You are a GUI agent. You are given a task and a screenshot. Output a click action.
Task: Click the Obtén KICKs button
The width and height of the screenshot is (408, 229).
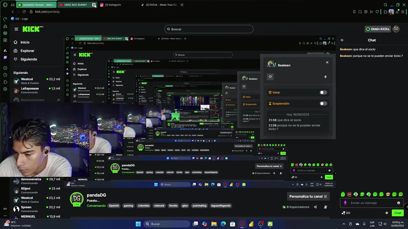(x=378, y=29)
